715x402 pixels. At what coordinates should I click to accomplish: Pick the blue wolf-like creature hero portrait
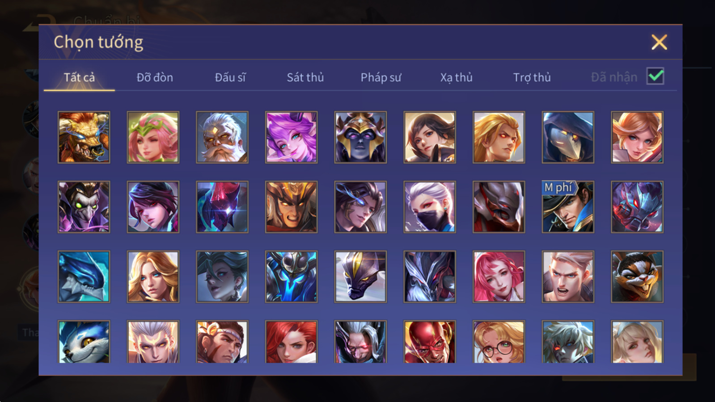(84, 342)
